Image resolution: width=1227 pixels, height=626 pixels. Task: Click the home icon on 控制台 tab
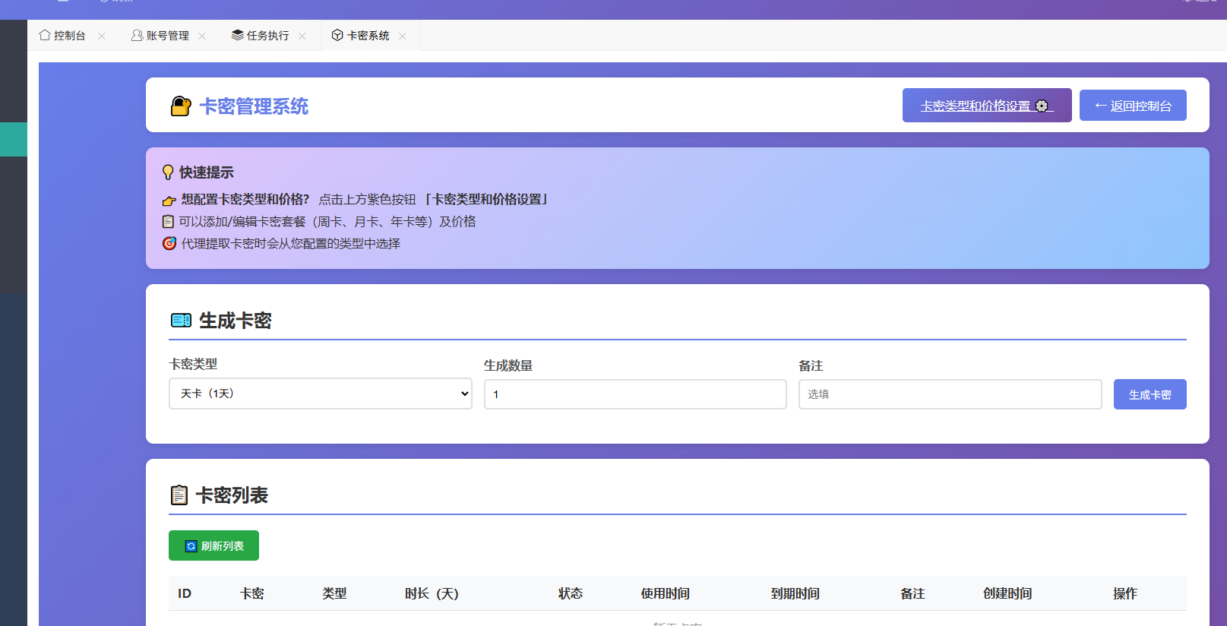45,35
